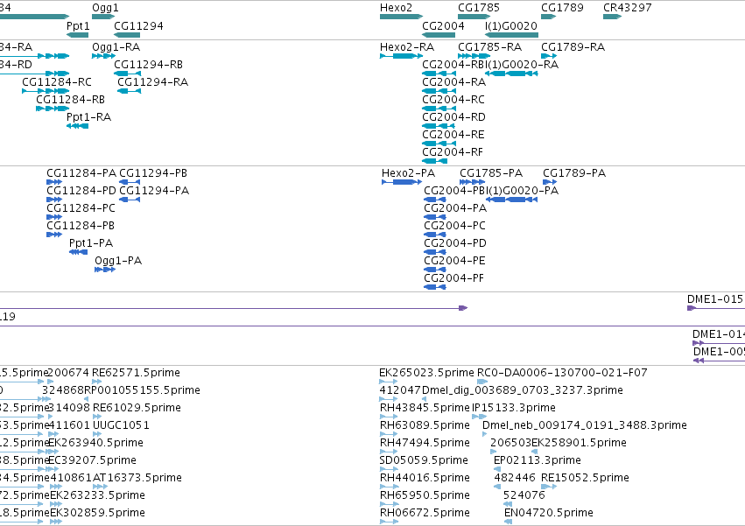Click the CG11284-RC transcript
The width and height of the screenshot is (745, 526).
(46, 91)
